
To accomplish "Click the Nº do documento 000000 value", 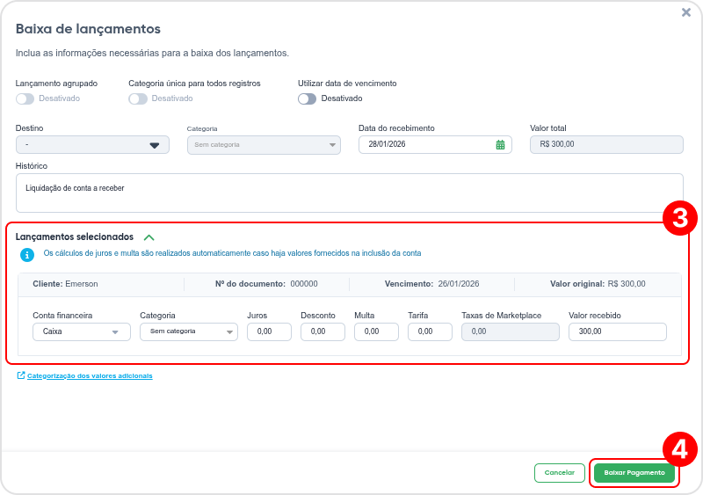I will tap(304, 284).
